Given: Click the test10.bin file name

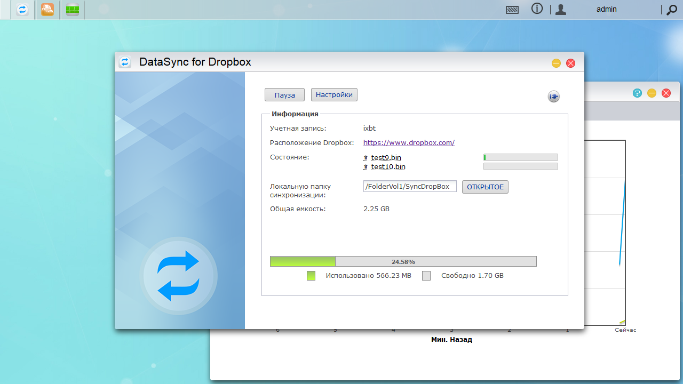Looking at the screenshot, I should pos(388,167).
